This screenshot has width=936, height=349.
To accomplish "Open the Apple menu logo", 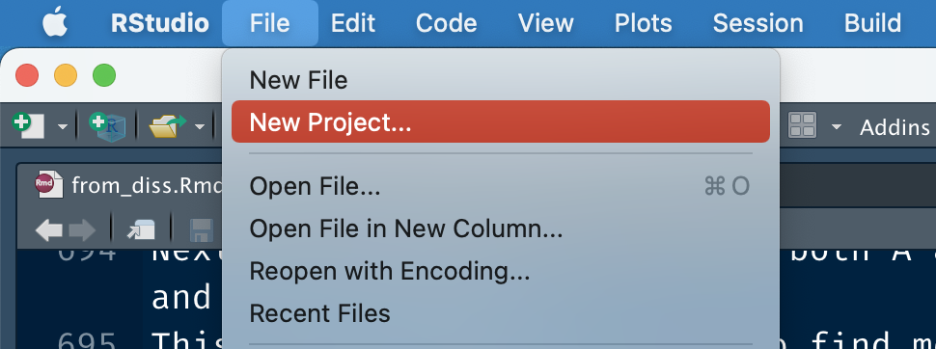I will pyautogui.click(x=55, y=23).
